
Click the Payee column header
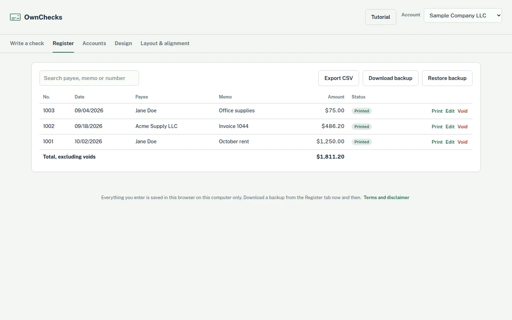pos(142,97)
